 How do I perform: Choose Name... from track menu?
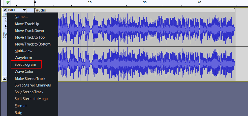[x=21, y=17]
